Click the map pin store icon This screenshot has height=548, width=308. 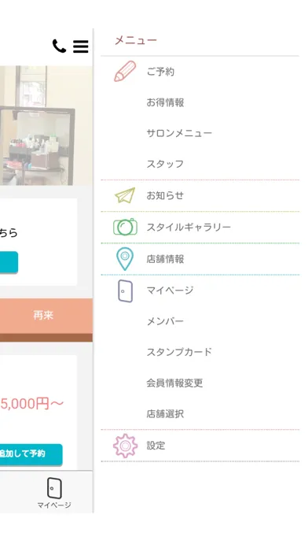124,258
